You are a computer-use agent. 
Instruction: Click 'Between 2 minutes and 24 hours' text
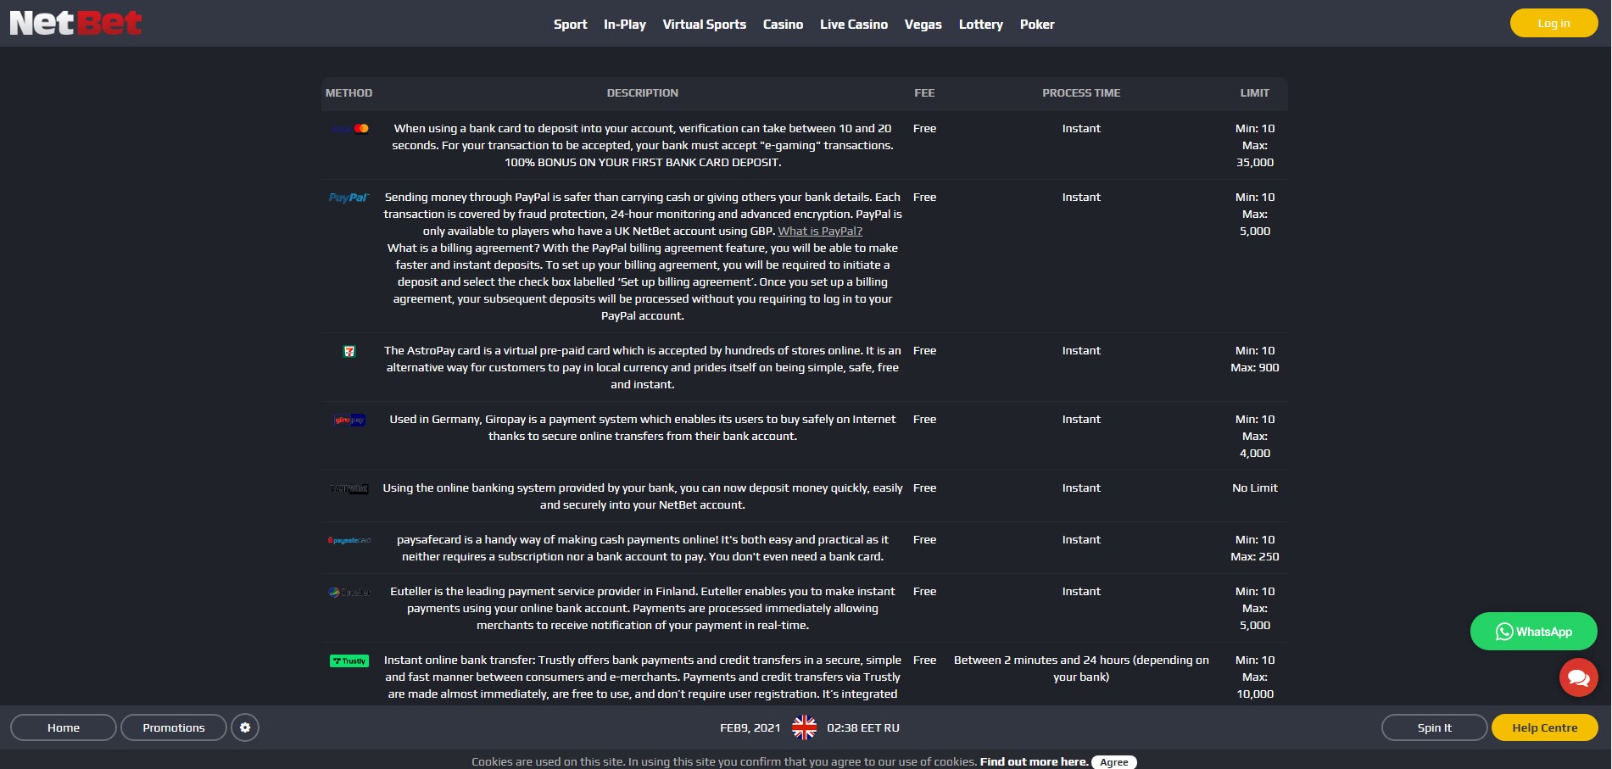(x=1081, y=669)
